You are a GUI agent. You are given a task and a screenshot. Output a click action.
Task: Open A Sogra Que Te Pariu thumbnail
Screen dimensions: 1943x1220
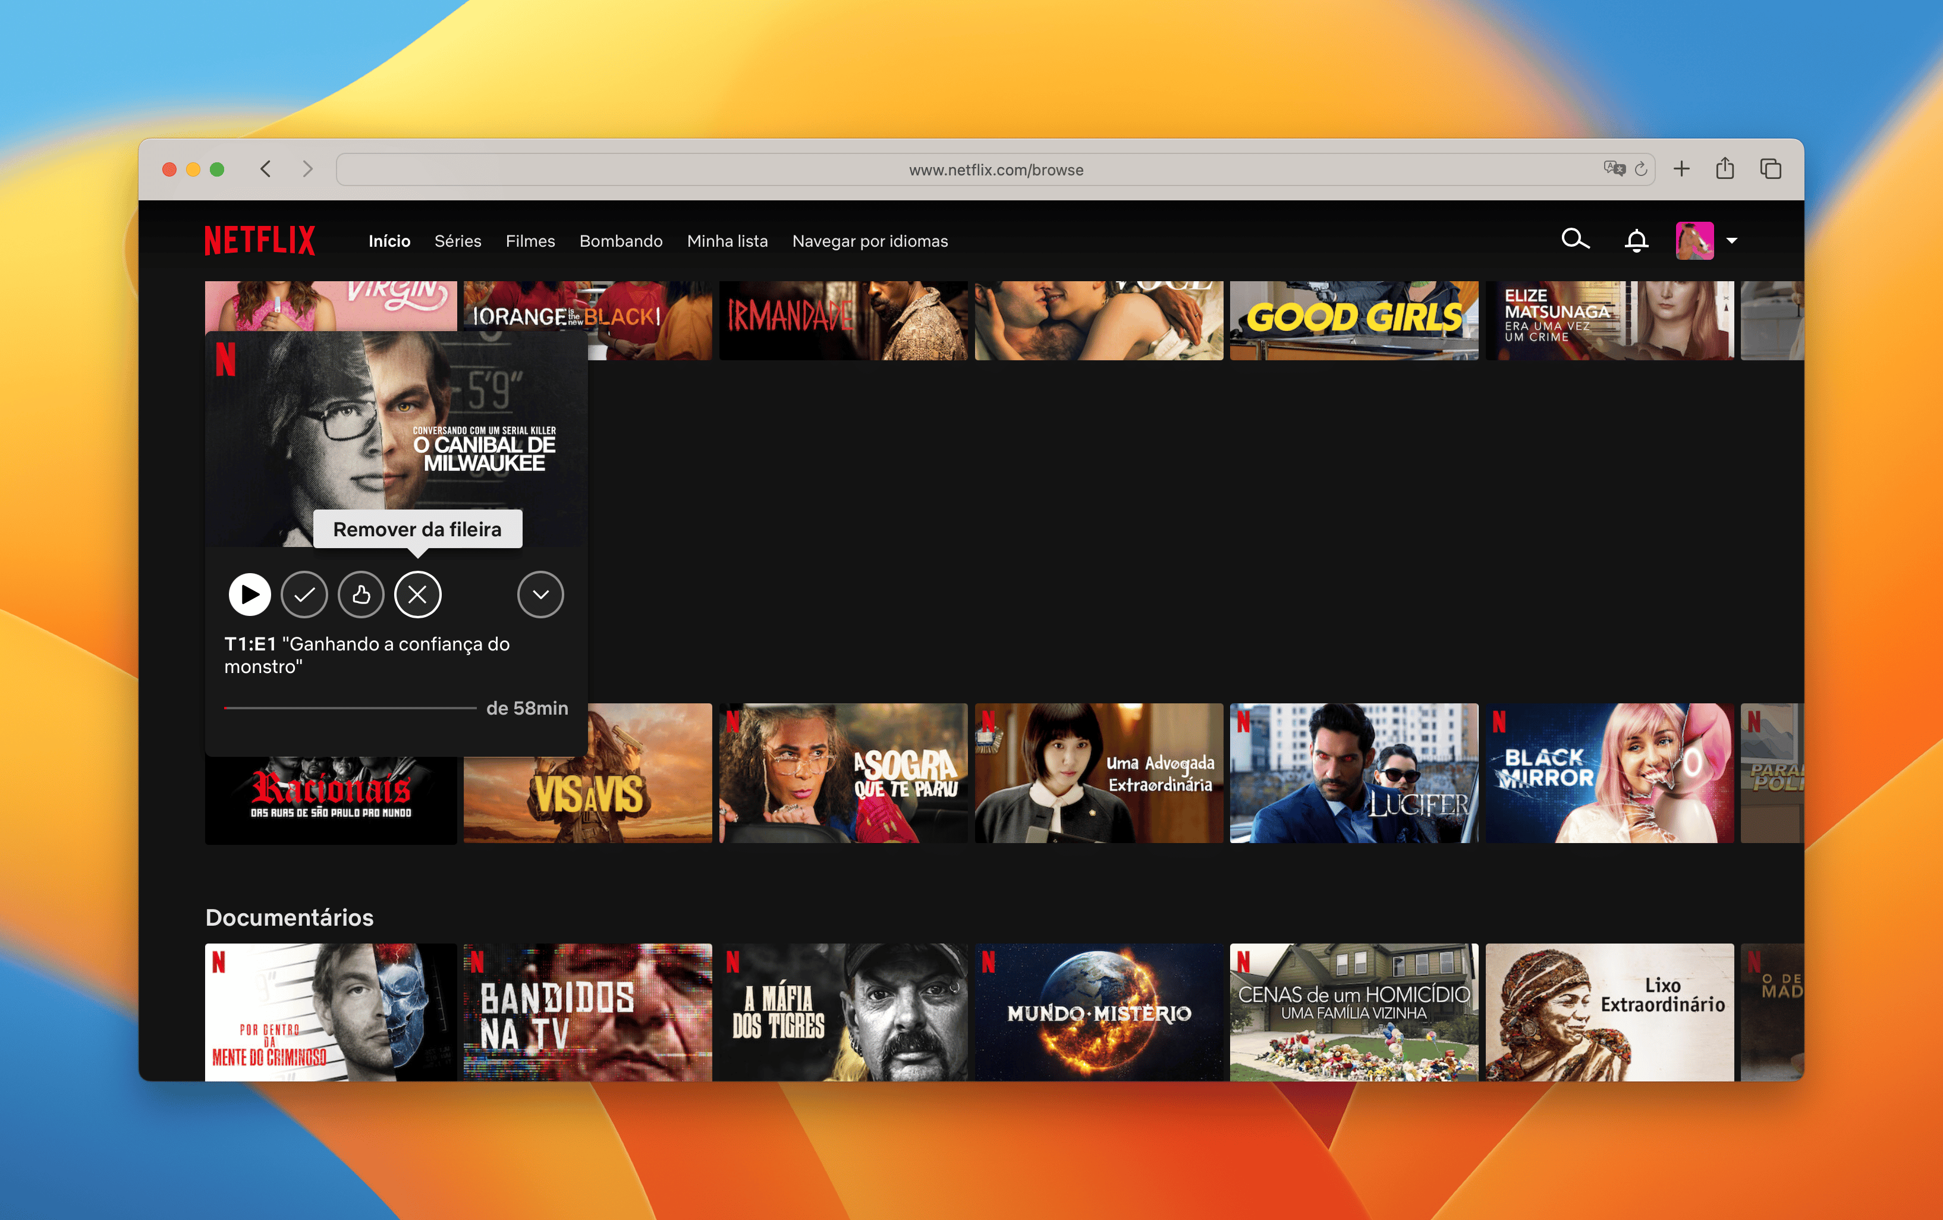click(x=843, y=773)
